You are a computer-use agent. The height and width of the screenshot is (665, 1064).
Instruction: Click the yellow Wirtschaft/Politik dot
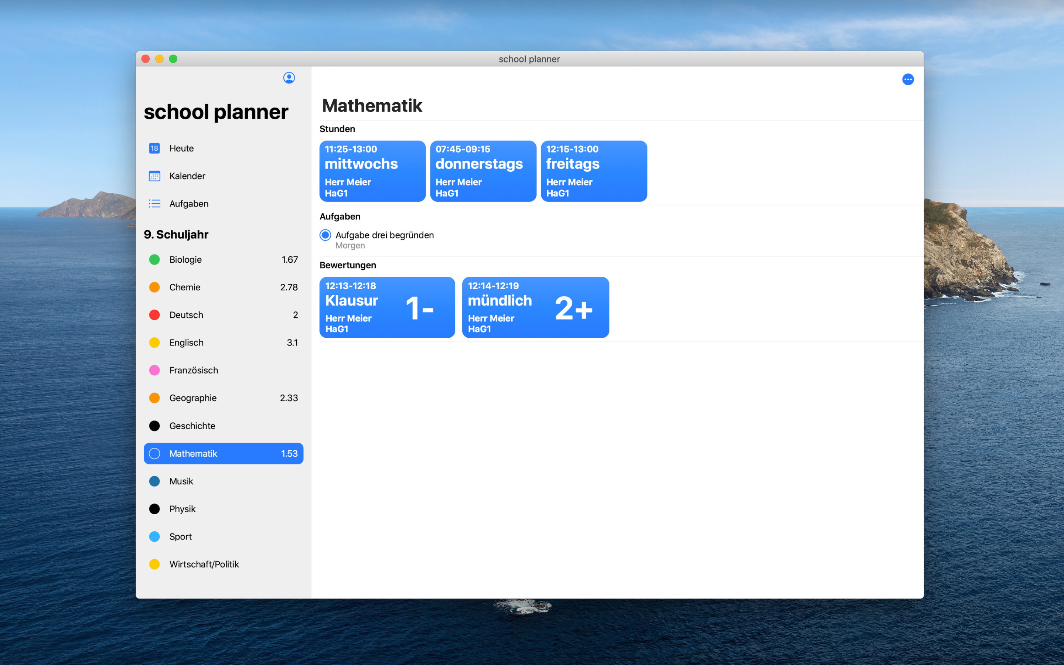154,564
